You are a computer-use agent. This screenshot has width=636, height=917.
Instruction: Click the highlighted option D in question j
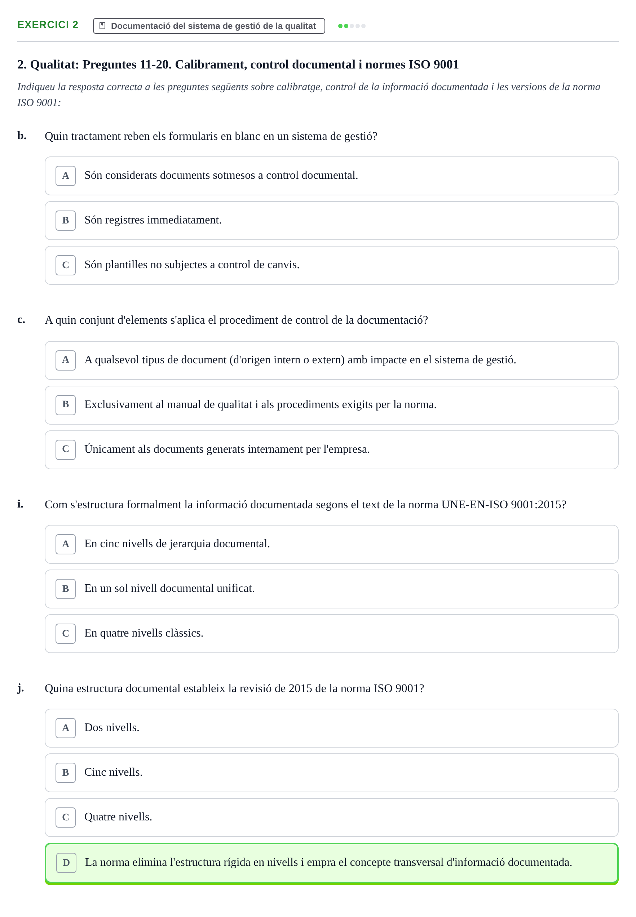(x=331, y=863)
